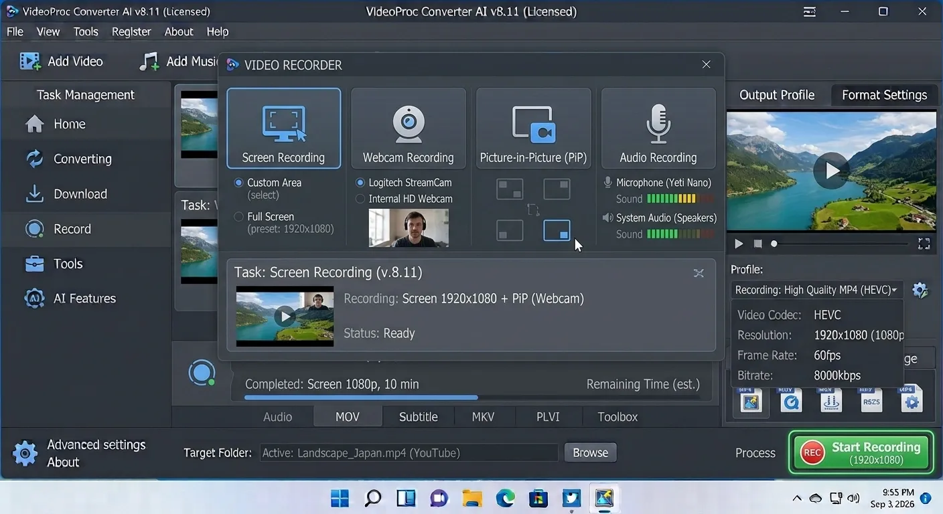
Task: Open the File menu
Action: click(x=15, y=31)
